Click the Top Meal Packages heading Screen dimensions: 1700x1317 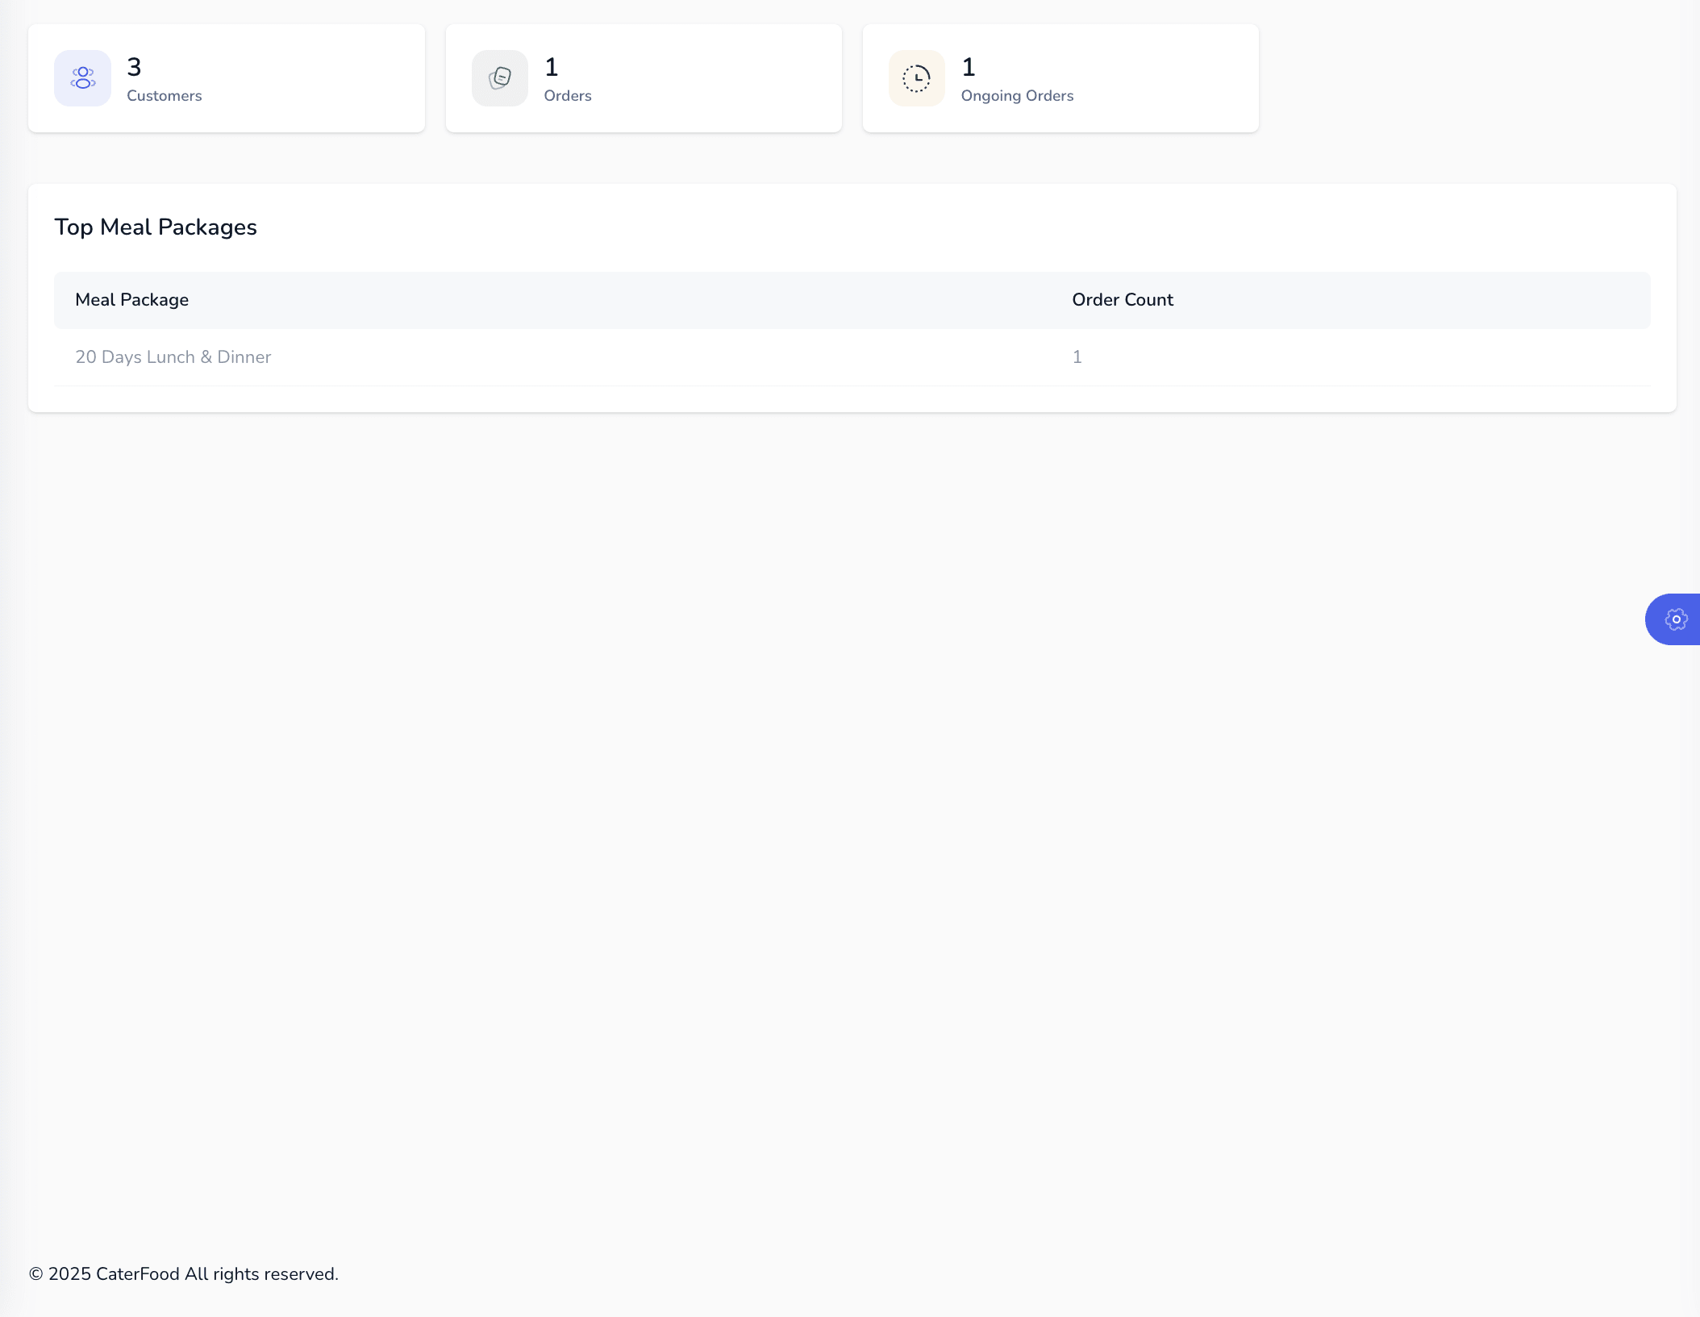(156, 227)
